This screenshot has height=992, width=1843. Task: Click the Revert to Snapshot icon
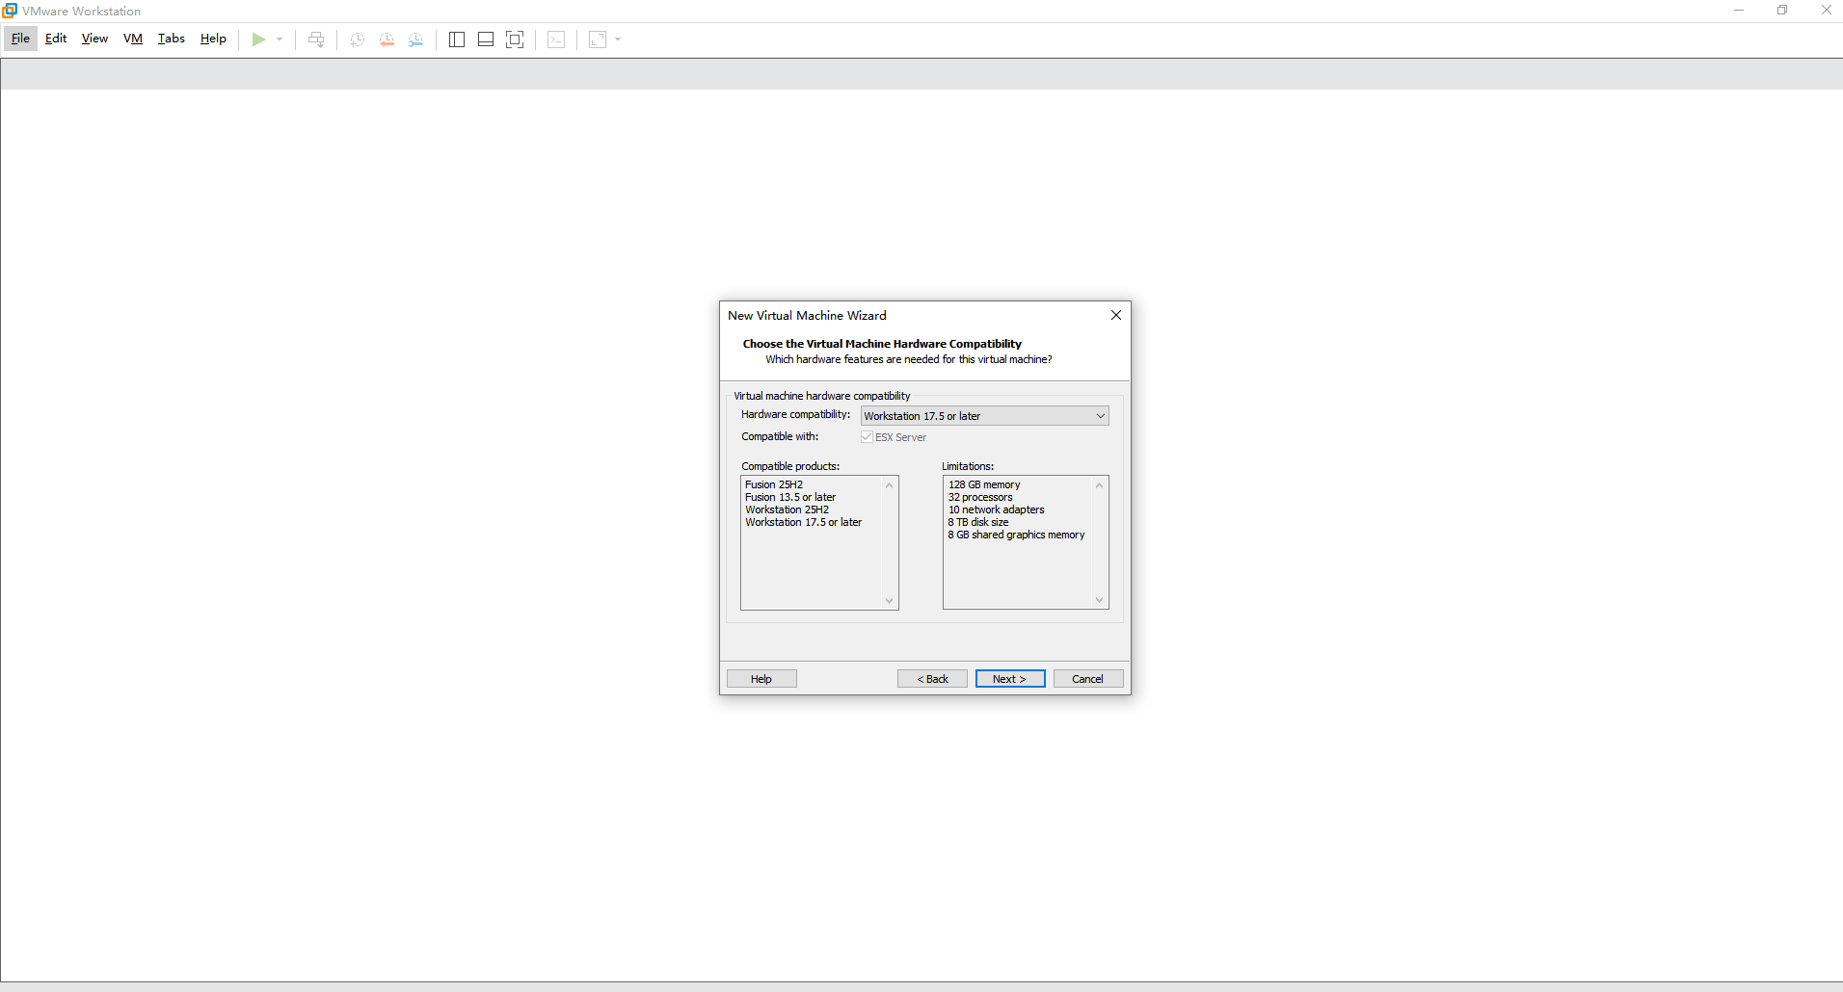[x=387, y=39]
